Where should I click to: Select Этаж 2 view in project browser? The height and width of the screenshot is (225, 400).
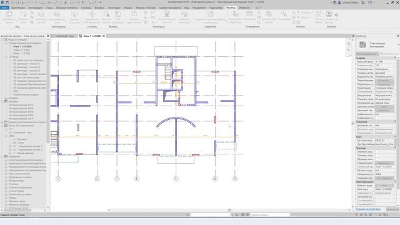pos(22,50)
